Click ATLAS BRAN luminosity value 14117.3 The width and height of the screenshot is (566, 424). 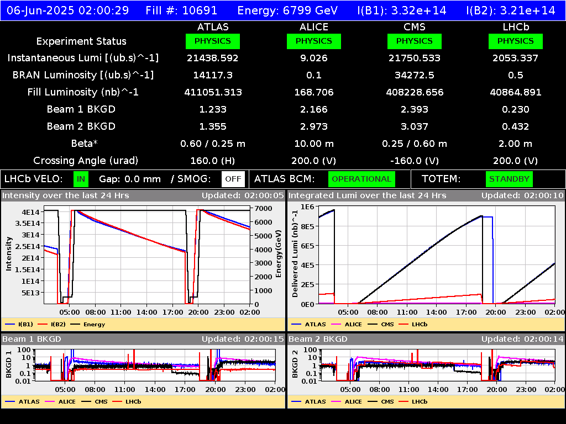213,75
